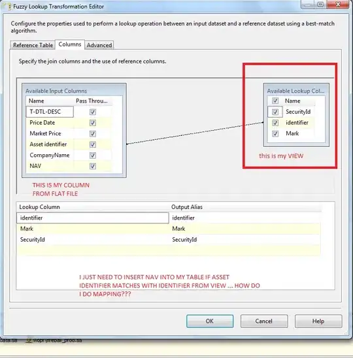Toggle the select-all Name checkbox in lookup columns

275,101
